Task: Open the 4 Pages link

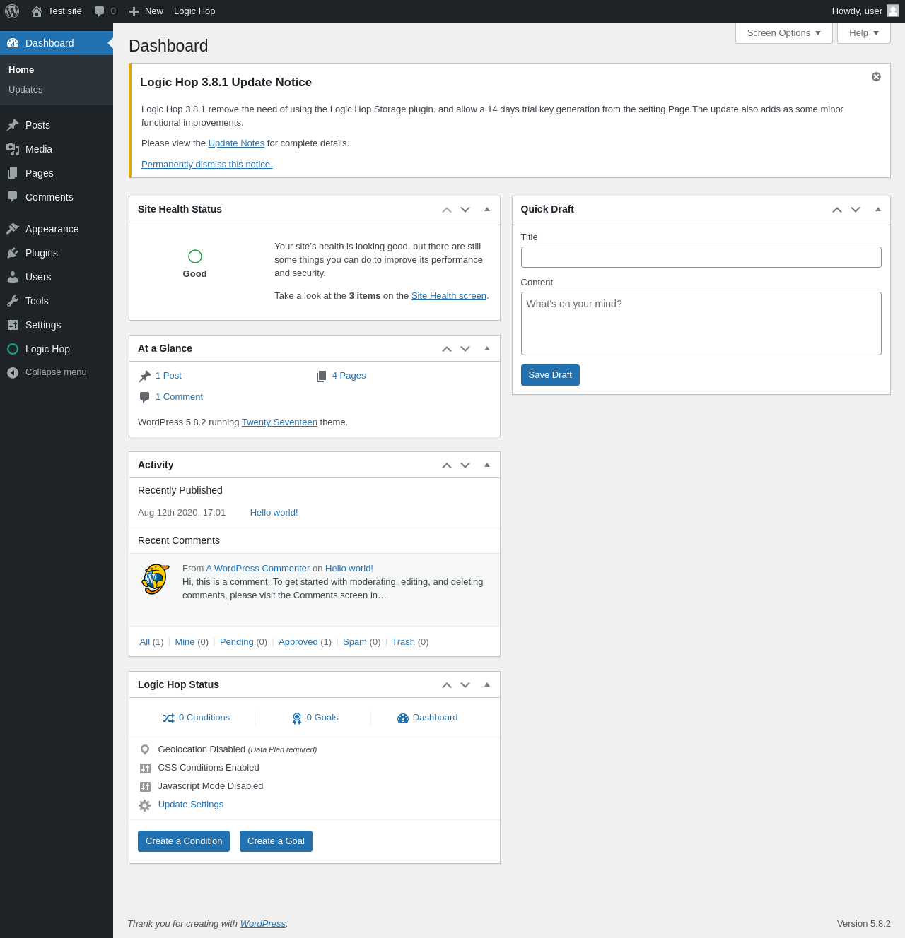Action: click(349, 376)
